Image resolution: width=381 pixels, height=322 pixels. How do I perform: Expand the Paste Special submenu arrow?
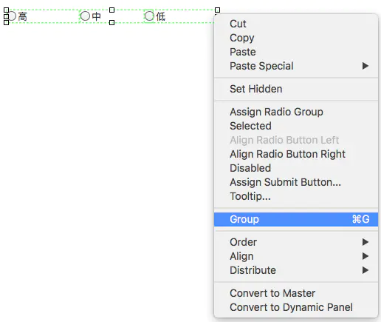tap(365, 66)
